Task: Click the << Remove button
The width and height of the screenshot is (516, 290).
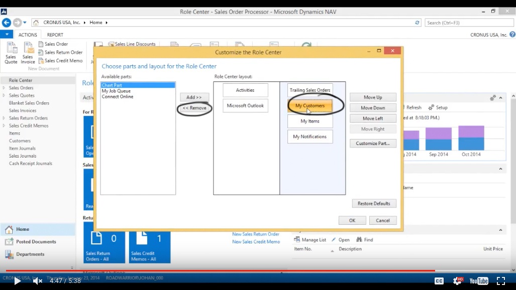Action: [194, 108]
